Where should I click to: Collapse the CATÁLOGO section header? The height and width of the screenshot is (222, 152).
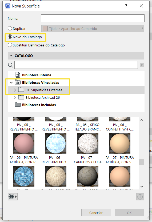pos(11,56)
